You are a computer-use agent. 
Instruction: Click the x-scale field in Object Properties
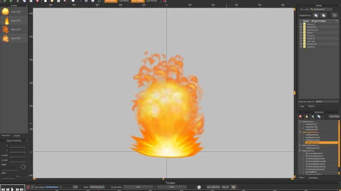[17, 155]
